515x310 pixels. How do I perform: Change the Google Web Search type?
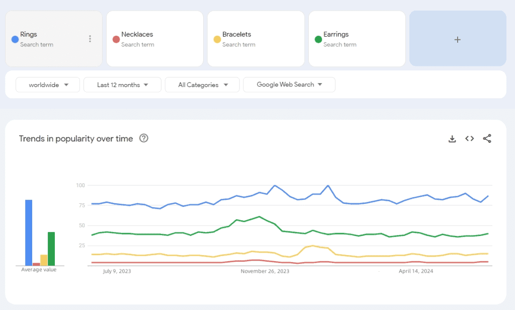289,85
